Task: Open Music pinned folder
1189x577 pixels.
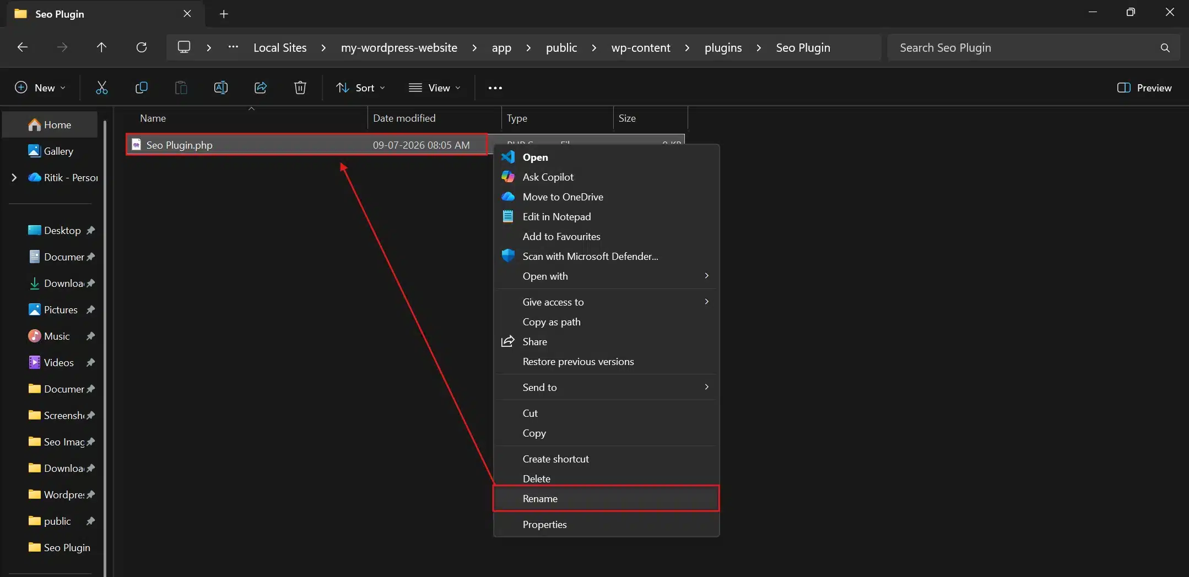Action: tap(49, 336)
